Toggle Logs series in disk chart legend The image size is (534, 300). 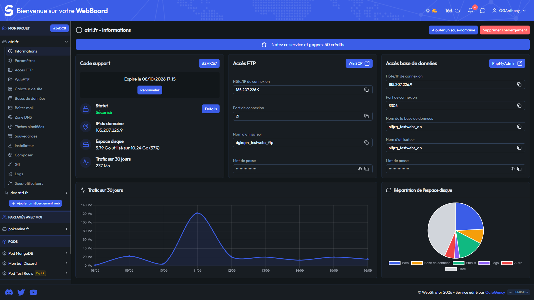(489, 263)
